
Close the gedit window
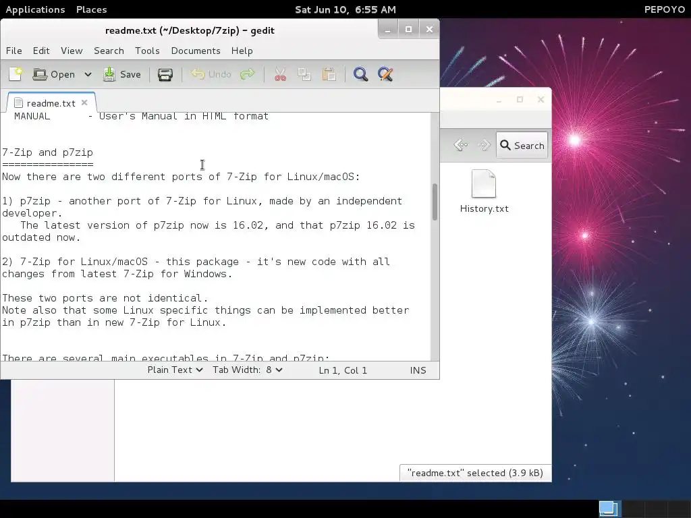click(x=429, y=30)
